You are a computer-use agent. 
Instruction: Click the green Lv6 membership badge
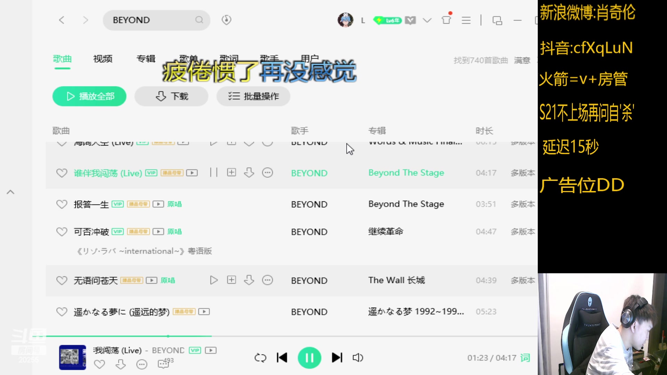click(x=387, y=20)
